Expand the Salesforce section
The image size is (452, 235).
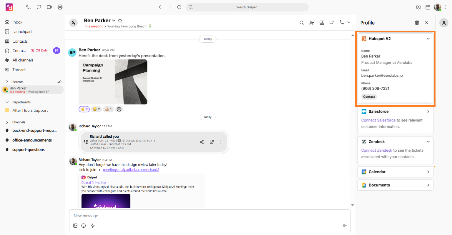coord(428,111)
